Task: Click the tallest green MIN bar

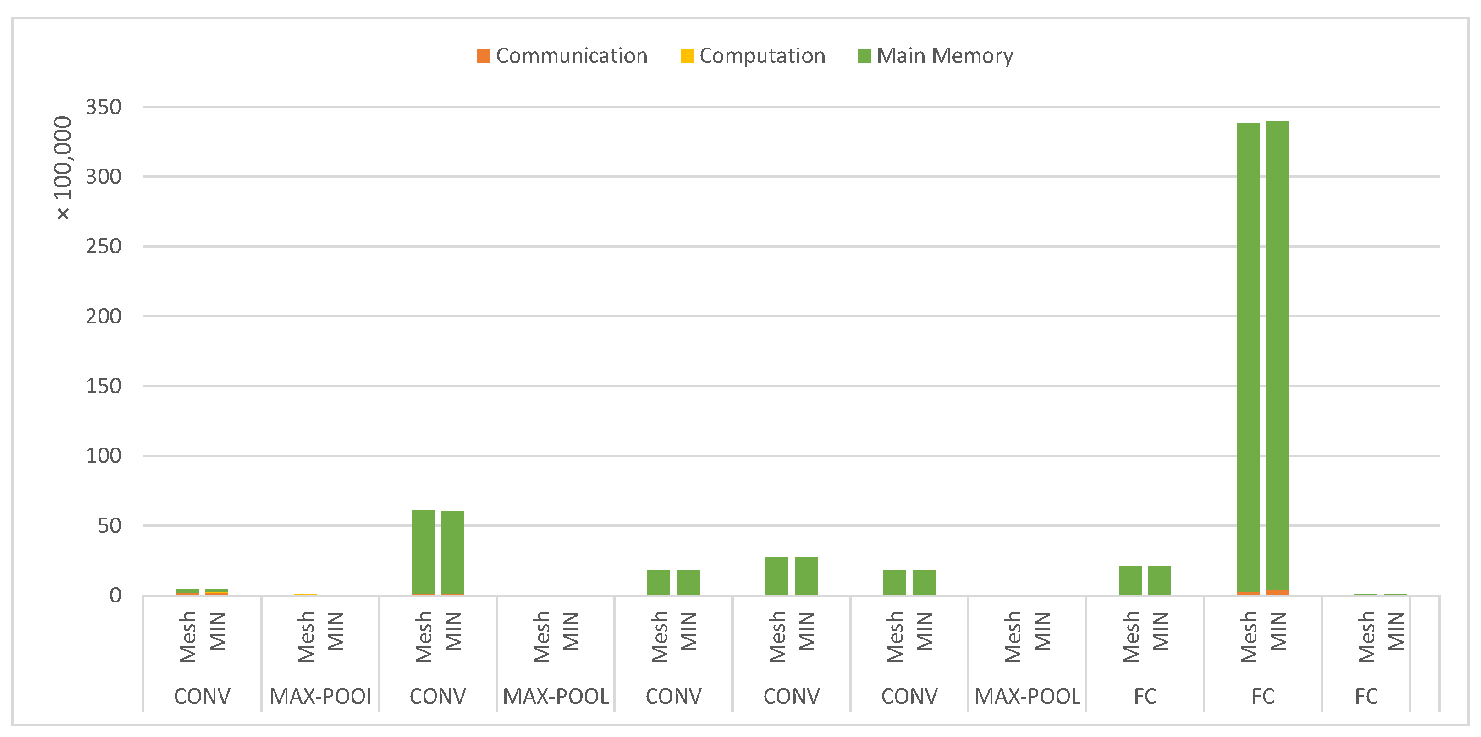Action: point(1277,356)
